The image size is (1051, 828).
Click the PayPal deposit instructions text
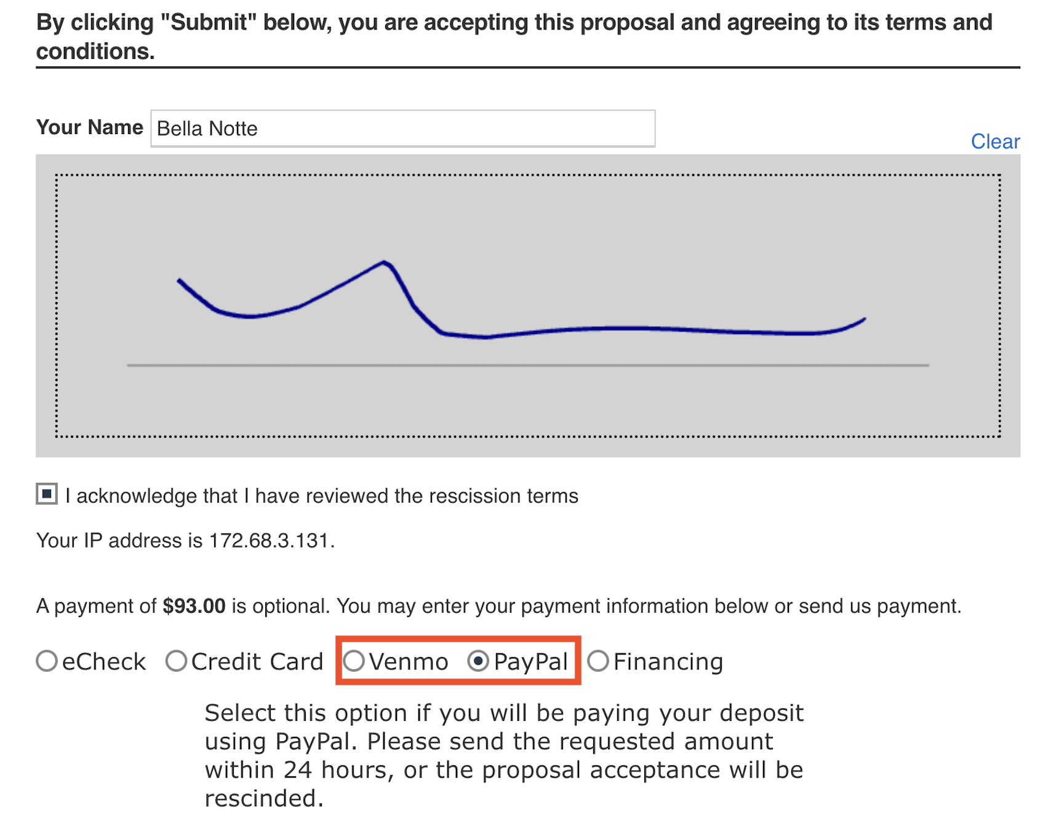(503, 755)
